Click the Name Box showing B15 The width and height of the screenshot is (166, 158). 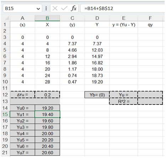pyautogui.click(x=22, y=9)
